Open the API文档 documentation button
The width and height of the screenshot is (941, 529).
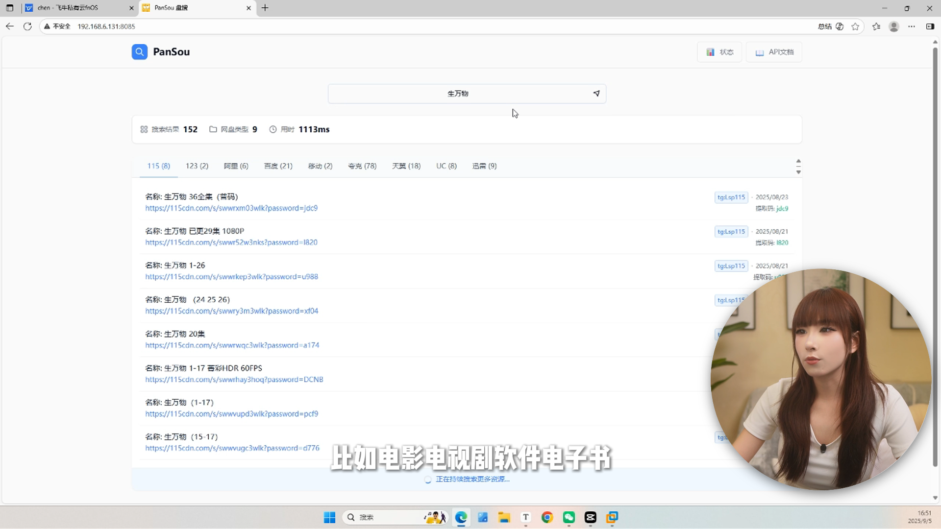click(x=774, y=52)
